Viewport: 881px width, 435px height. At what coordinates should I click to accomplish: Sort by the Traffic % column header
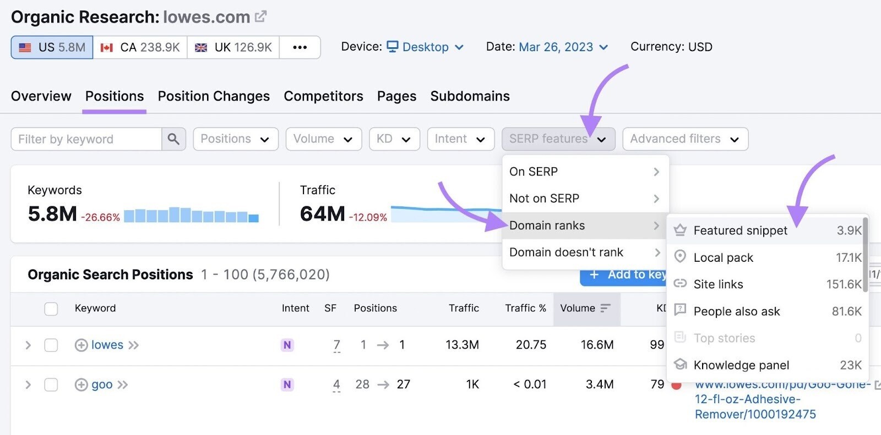click(525, 308)
